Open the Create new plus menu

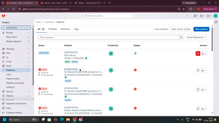(187, 16)
